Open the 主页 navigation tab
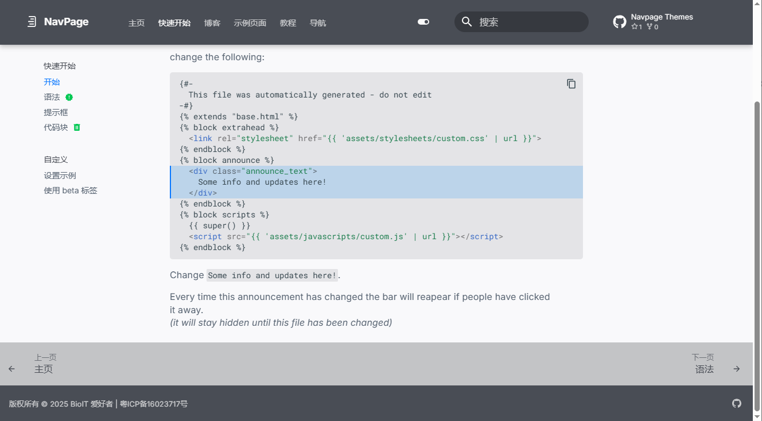This screenshot has height=421, width=762. [x=137, y=23]
